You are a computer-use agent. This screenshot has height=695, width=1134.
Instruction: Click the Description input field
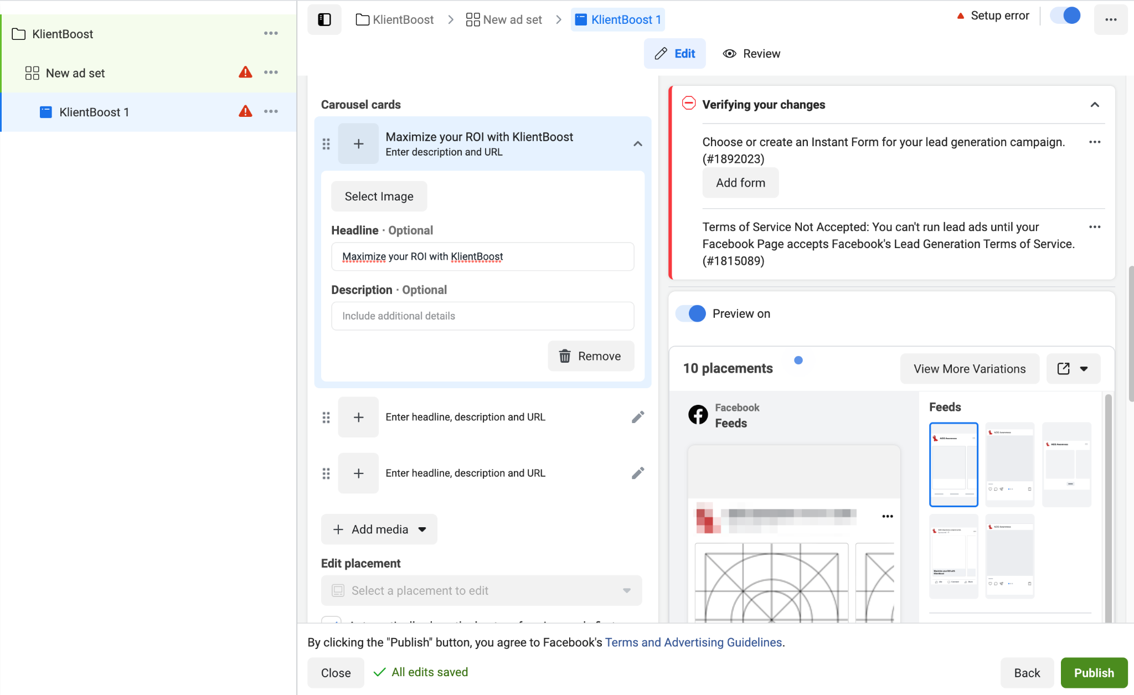click(x=482, y=316)
